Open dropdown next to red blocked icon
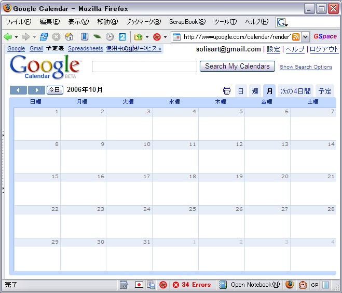342x293 pixels. pyautogui.click(x=166, y=37)
